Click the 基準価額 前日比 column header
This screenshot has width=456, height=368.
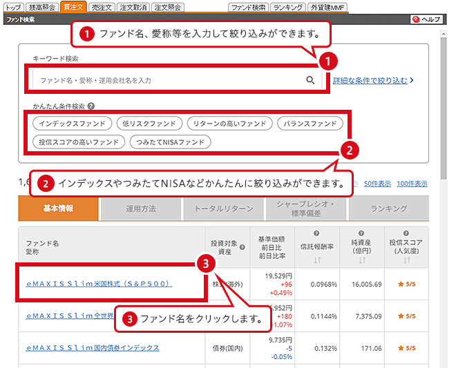pos(272,247)
